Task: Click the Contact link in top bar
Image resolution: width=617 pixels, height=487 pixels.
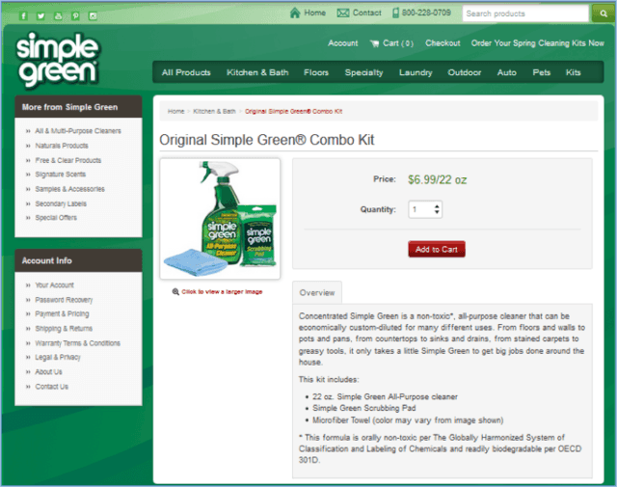Action: [367, 13]
